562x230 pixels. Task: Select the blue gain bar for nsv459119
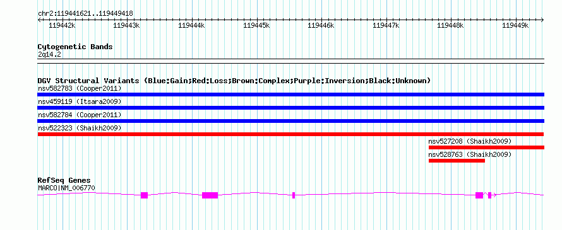pyautogui.click(x=290, y=108)
